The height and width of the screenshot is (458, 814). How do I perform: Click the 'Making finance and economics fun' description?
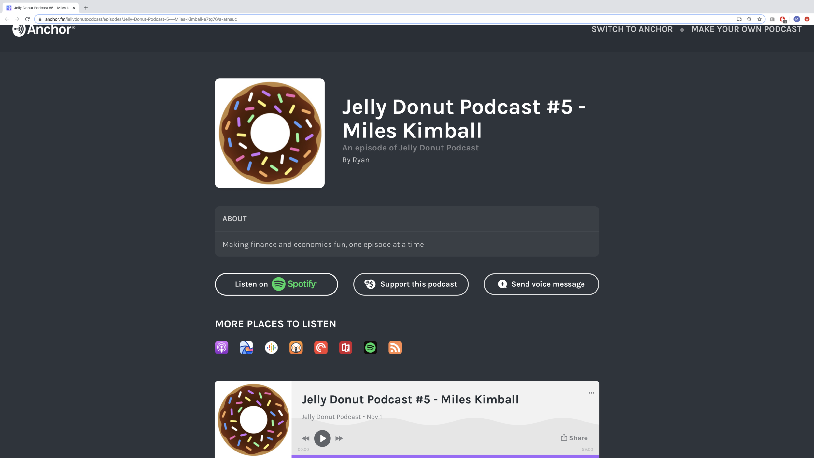(x=323, y=244)
